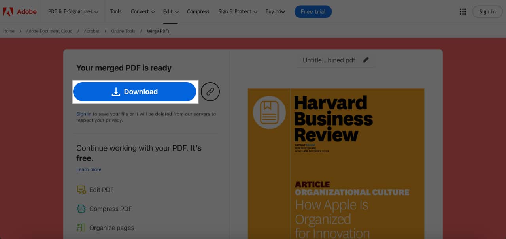
Task: Open the Acrobat breadcrumb link
Action: click(92, 31)
